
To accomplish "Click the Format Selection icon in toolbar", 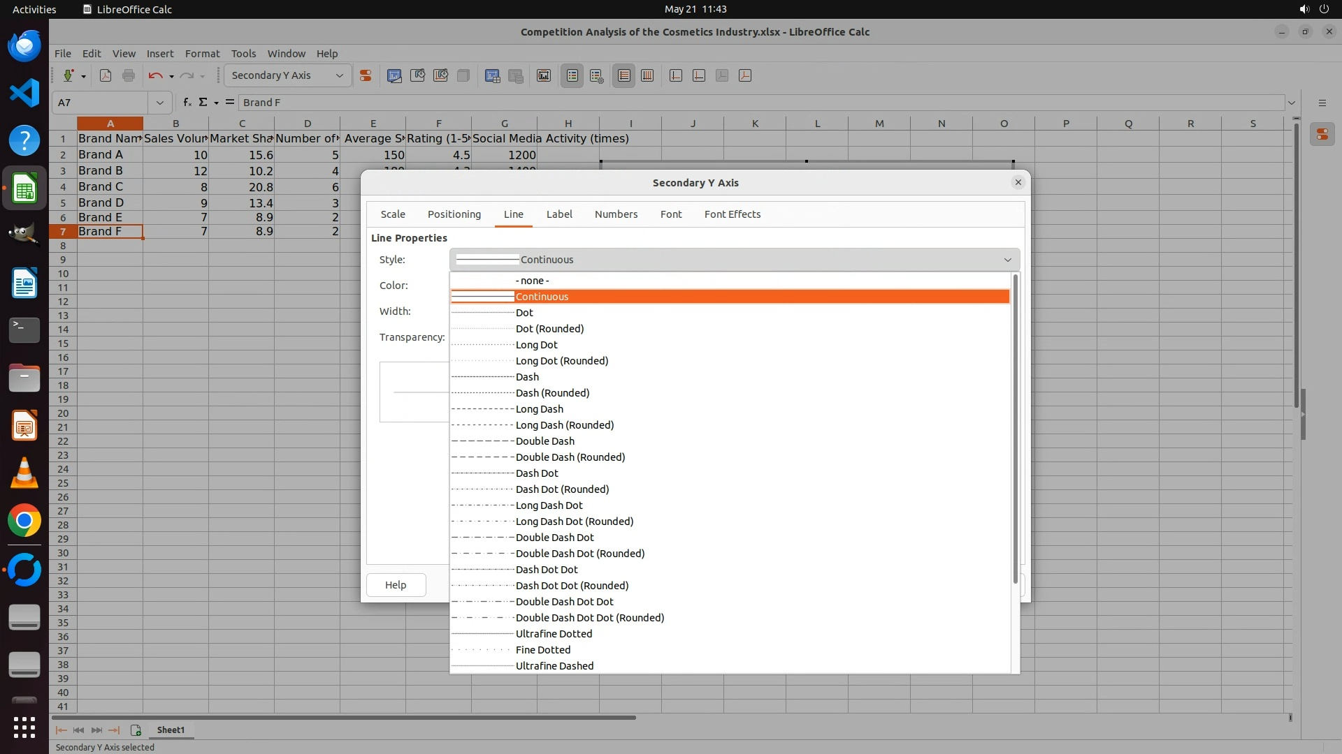I will [365, 75].
